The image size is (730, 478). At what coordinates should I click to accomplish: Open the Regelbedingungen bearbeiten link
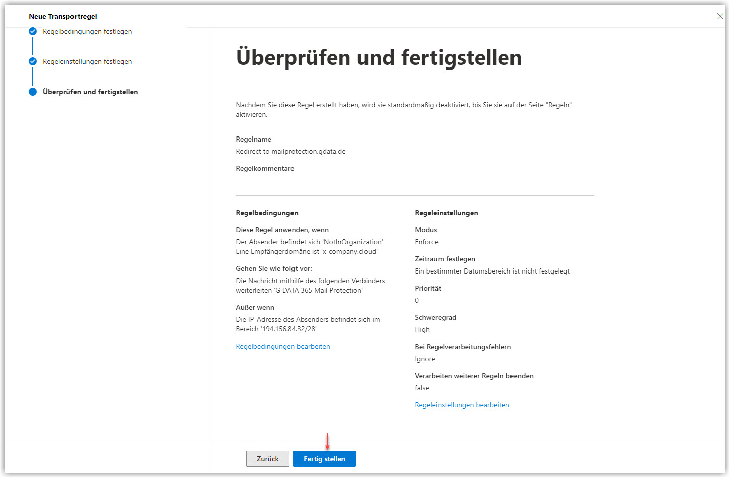coord(283,346)
